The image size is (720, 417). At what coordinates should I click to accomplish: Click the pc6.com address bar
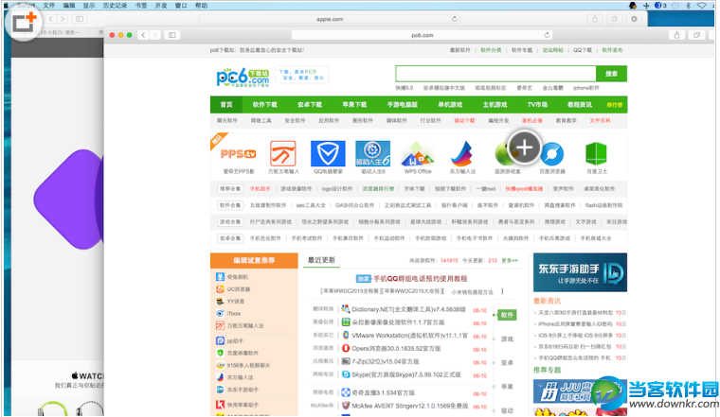tap(422, 35)
